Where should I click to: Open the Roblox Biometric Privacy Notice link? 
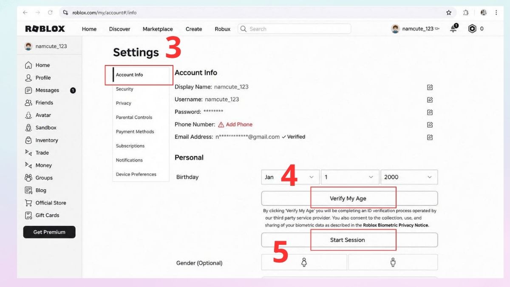(396, 225)
